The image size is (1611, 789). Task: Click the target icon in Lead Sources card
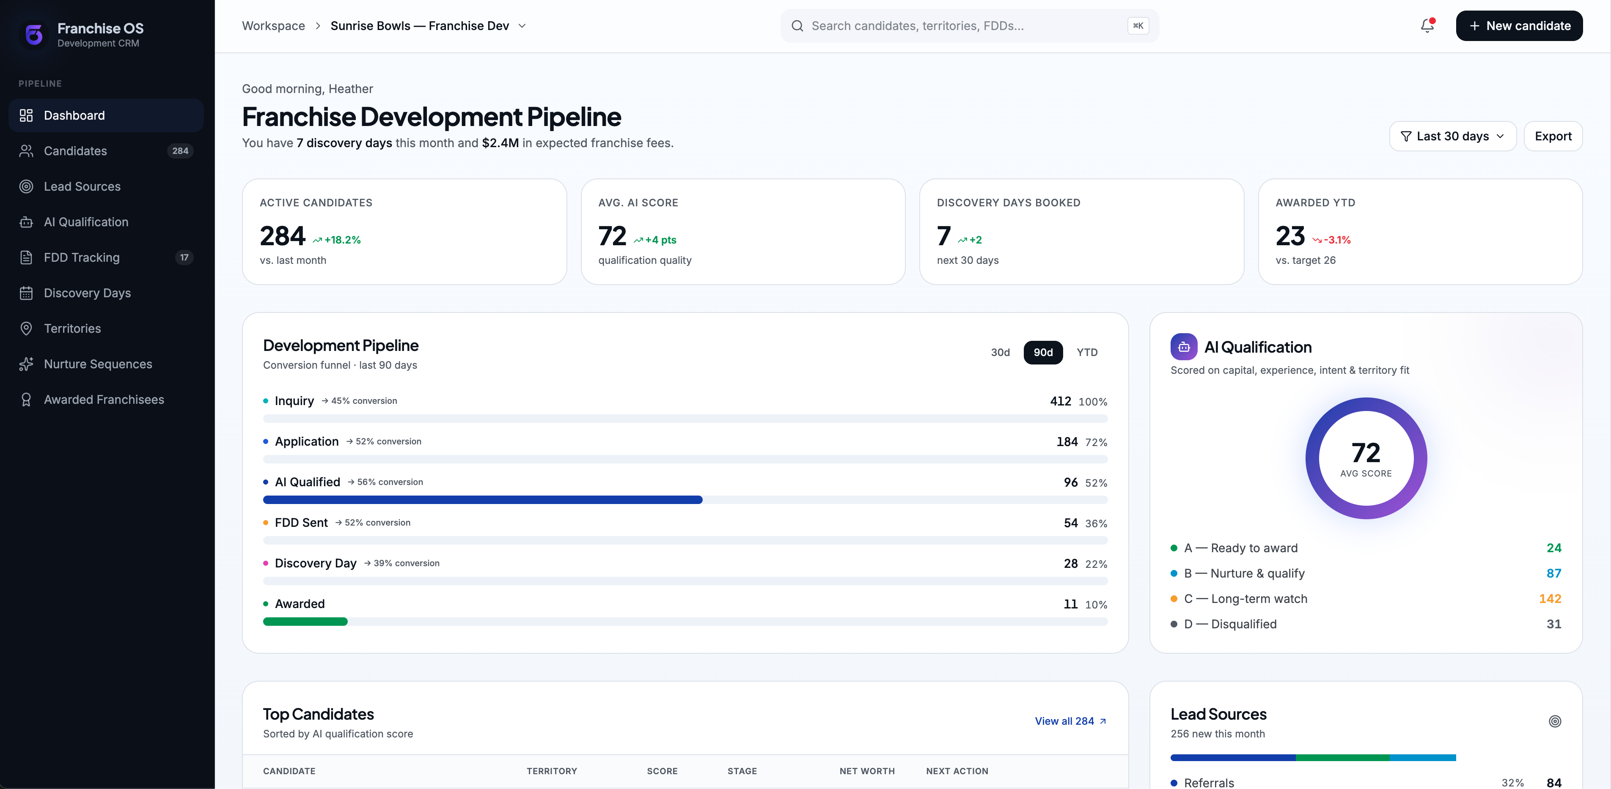tap(1555, 721)
